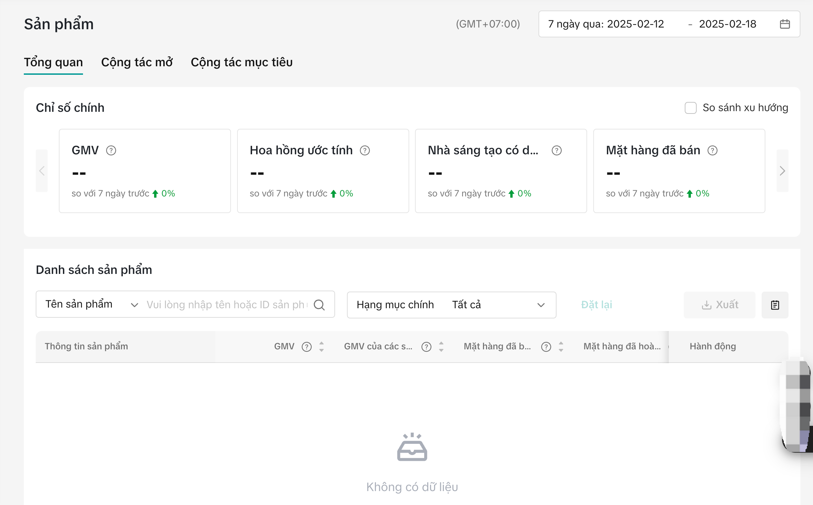
Task: Click the help icon next to GMV card
Action: tap(111, 151)
